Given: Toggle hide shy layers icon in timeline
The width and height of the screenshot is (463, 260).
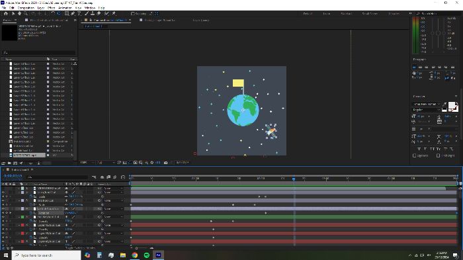Looking at the screenshot, I should 102,177.
